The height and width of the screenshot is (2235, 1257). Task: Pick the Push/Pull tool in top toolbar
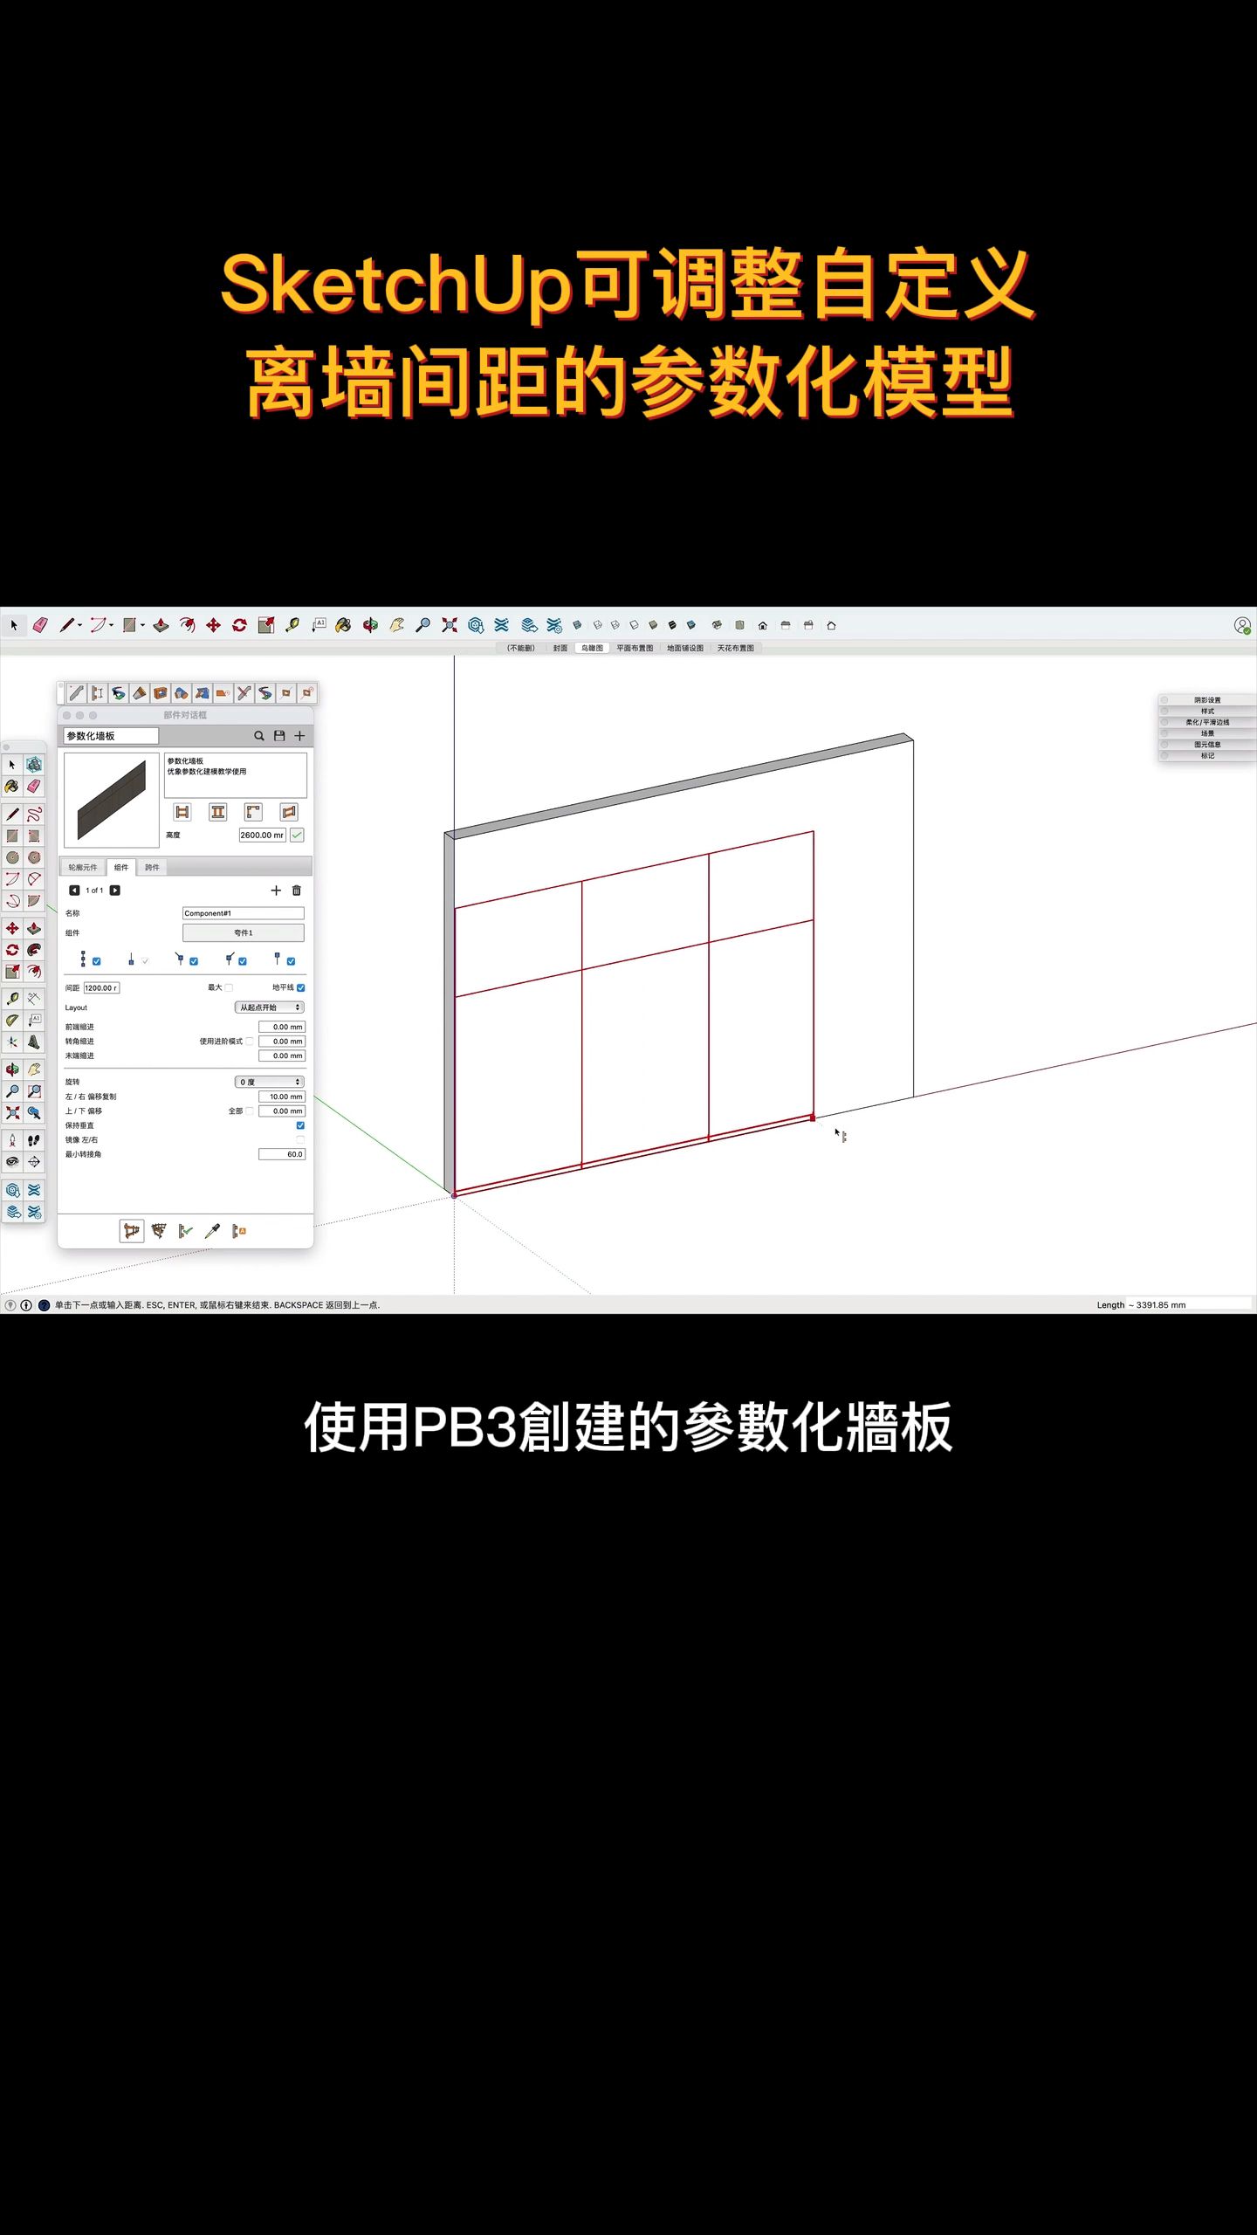click(x=161, y=625)
